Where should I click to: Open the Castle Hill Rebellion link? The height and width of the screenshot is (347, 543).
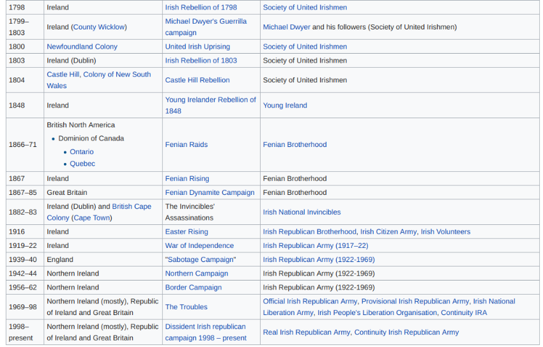click(197, 80)
